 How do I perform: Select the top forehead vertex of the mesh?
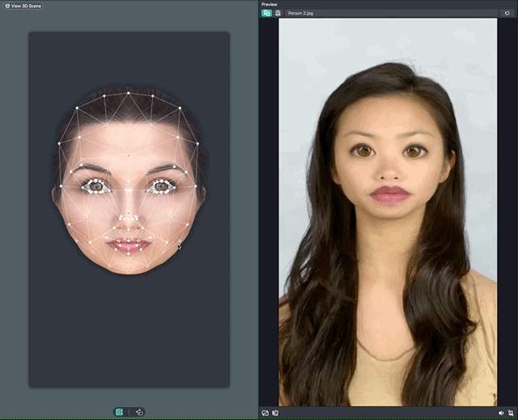[129, 93]
